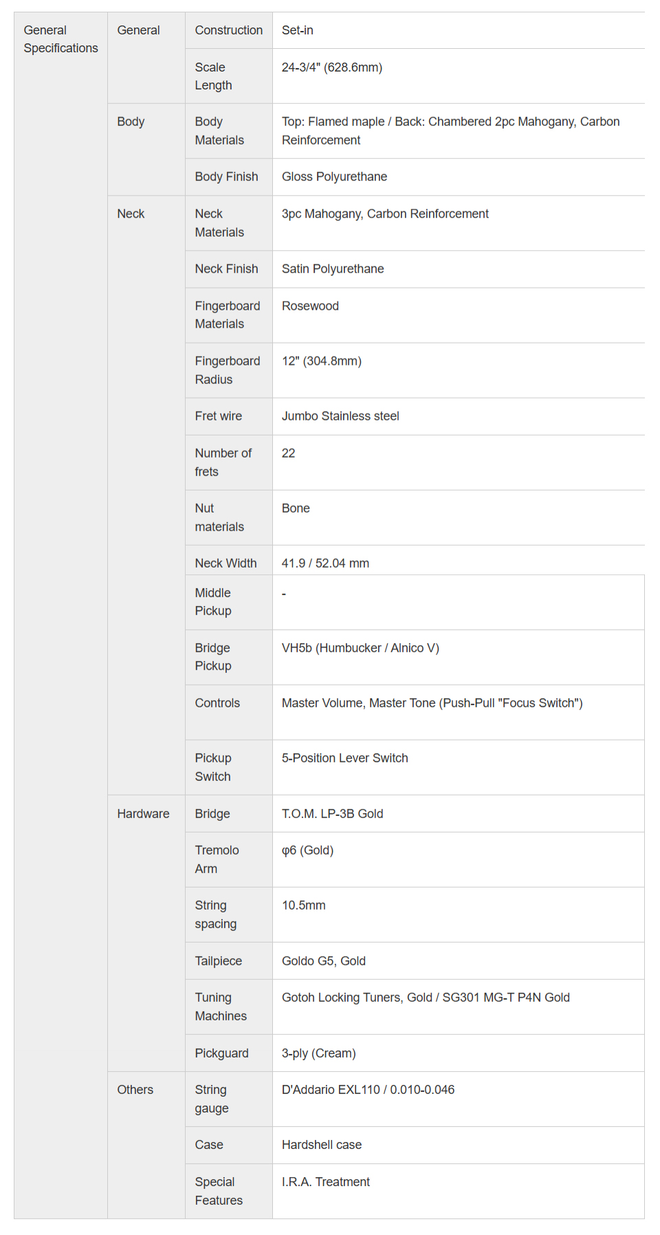Click the Fingerboard Radius label
Viewport: 660px width, 1235px height.
227,370
